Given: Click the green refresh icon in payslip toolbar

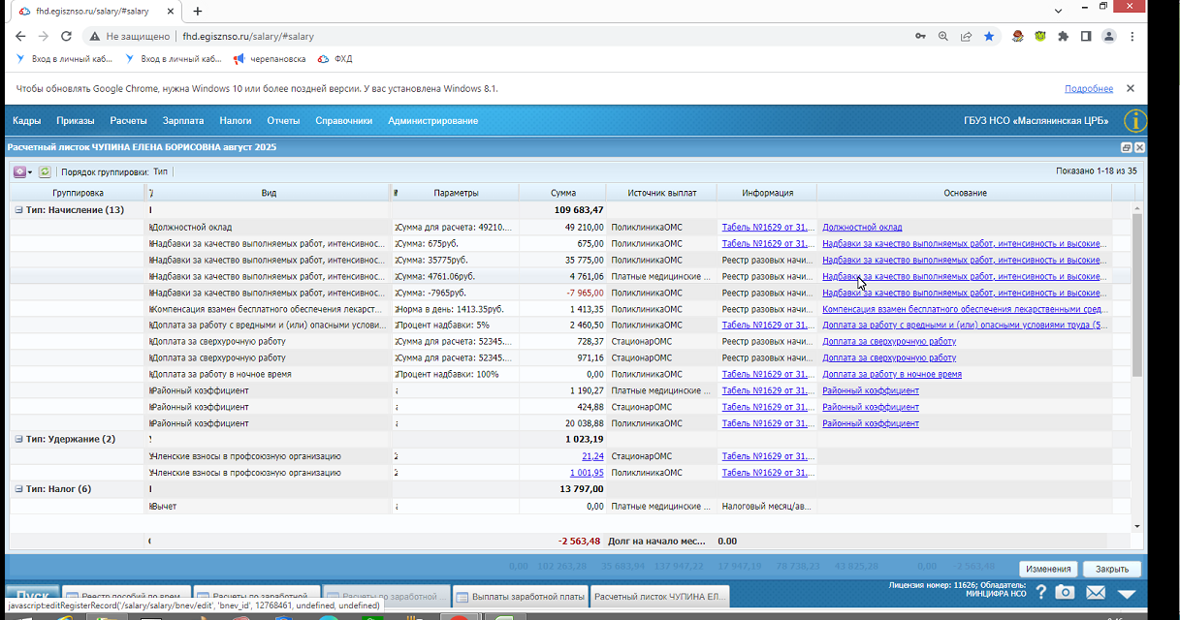Looking at the screenshot, I should (44, 171).
